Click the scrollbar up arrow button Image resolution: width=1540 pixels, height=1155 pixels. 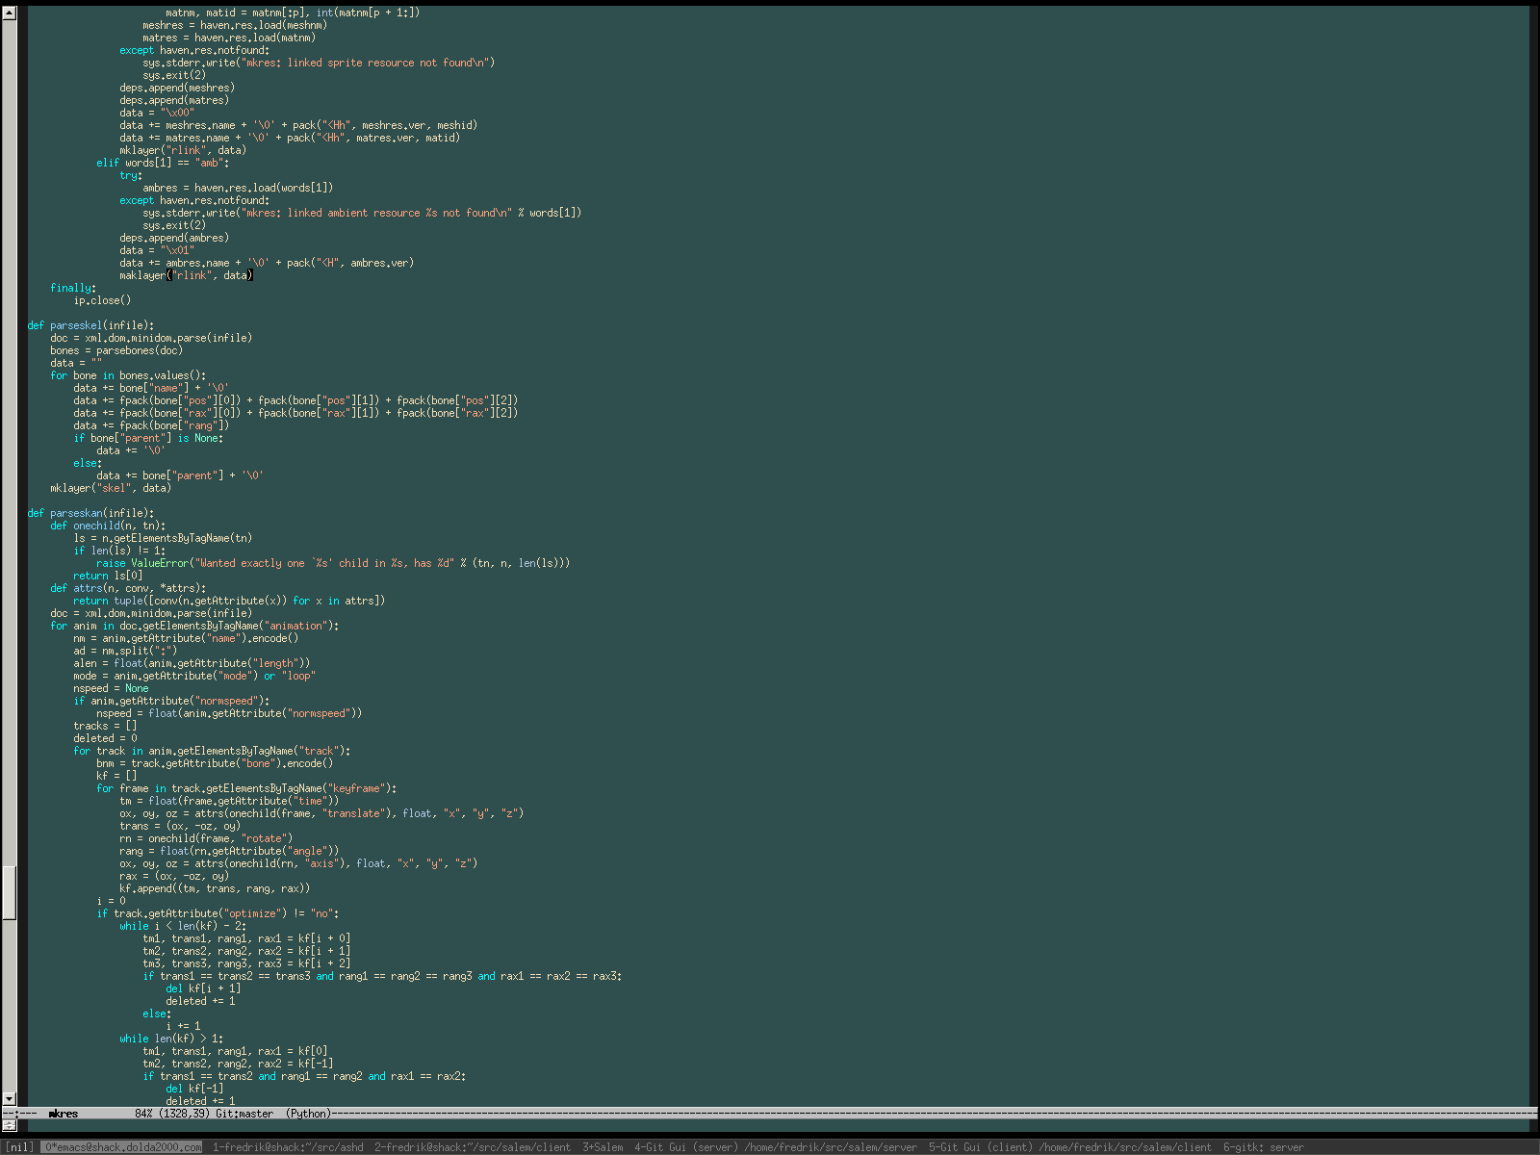click(x=9, y=13)
